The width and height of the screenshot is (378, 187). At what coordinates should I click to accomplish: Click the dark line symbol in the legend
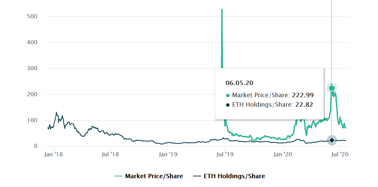pyautogui.click(x=197, y=176)
